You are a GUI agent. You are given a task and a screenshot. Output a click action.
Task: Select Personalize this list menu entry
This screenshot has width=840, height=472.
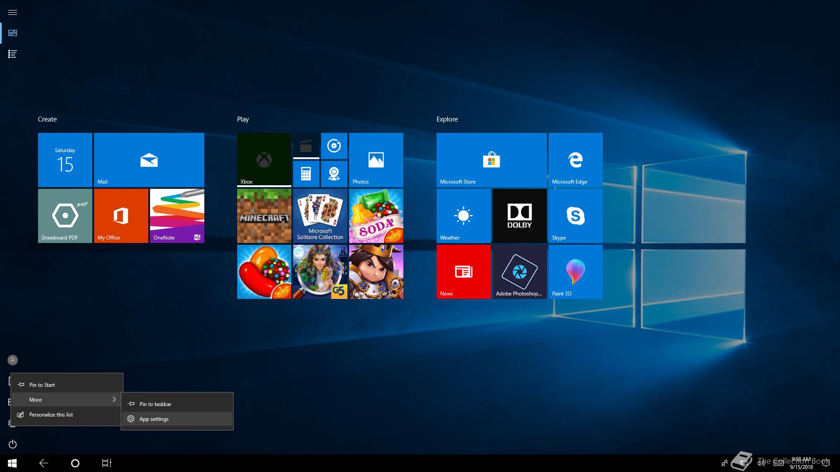(67, 414)
